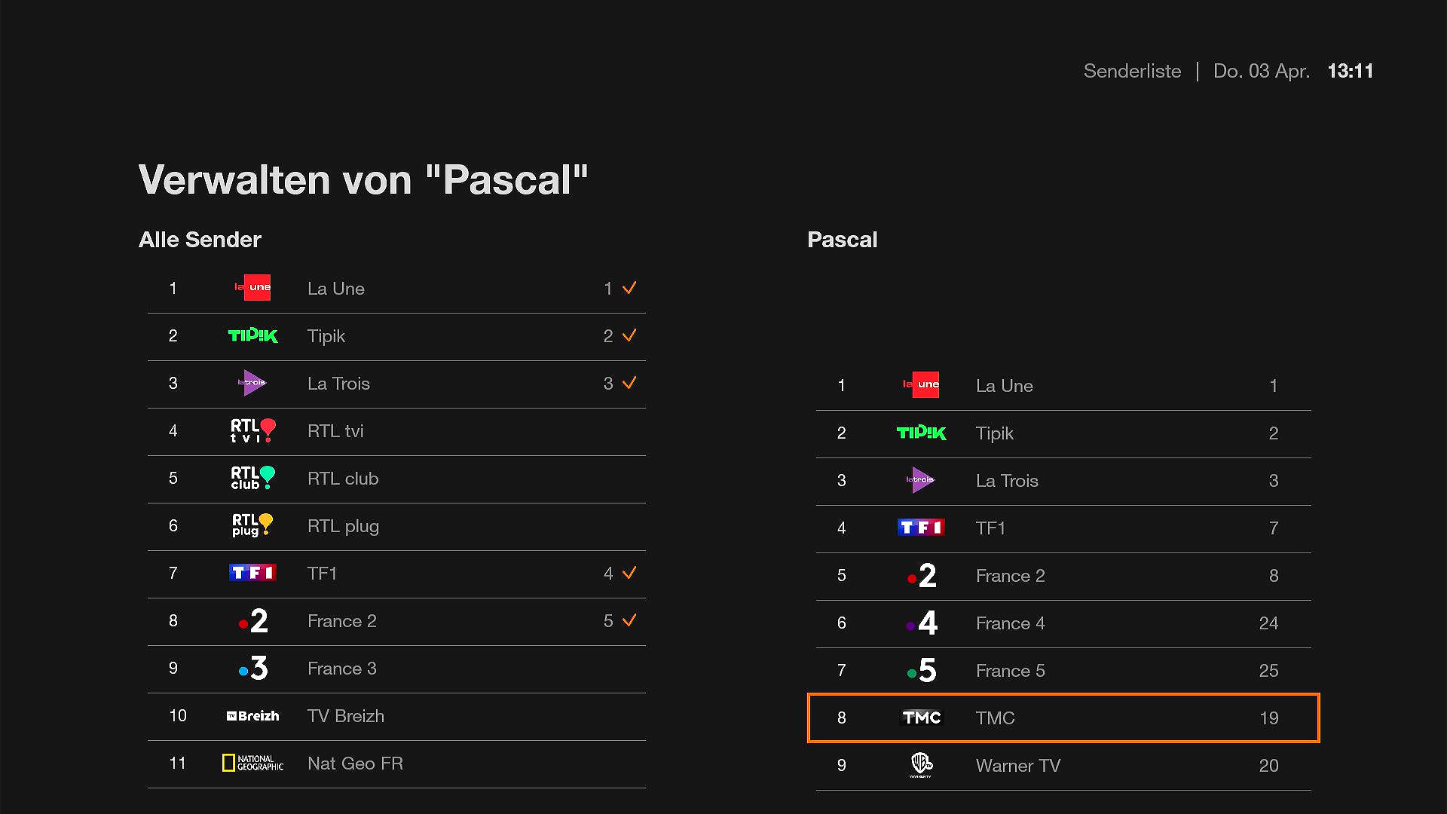Click the Warner TV logo in Pascal list

click(921, 765)
